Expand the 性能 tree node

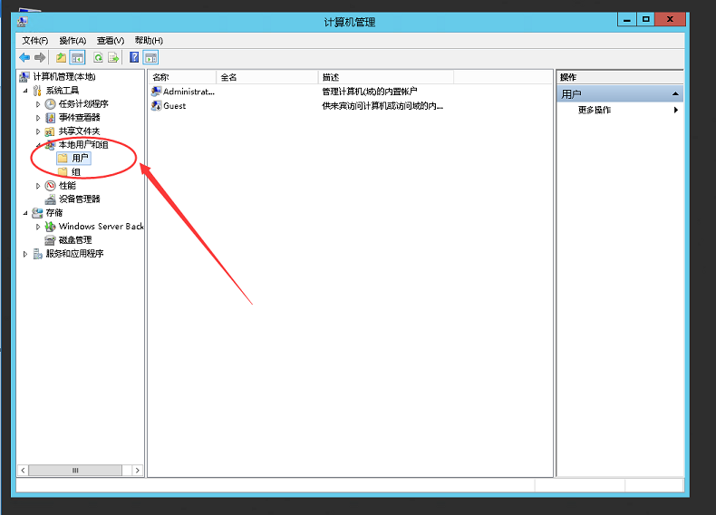38,186
